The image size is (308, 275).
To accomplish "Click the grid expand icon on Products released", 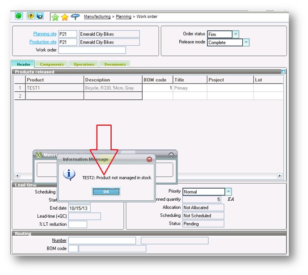I will point(283,72).
